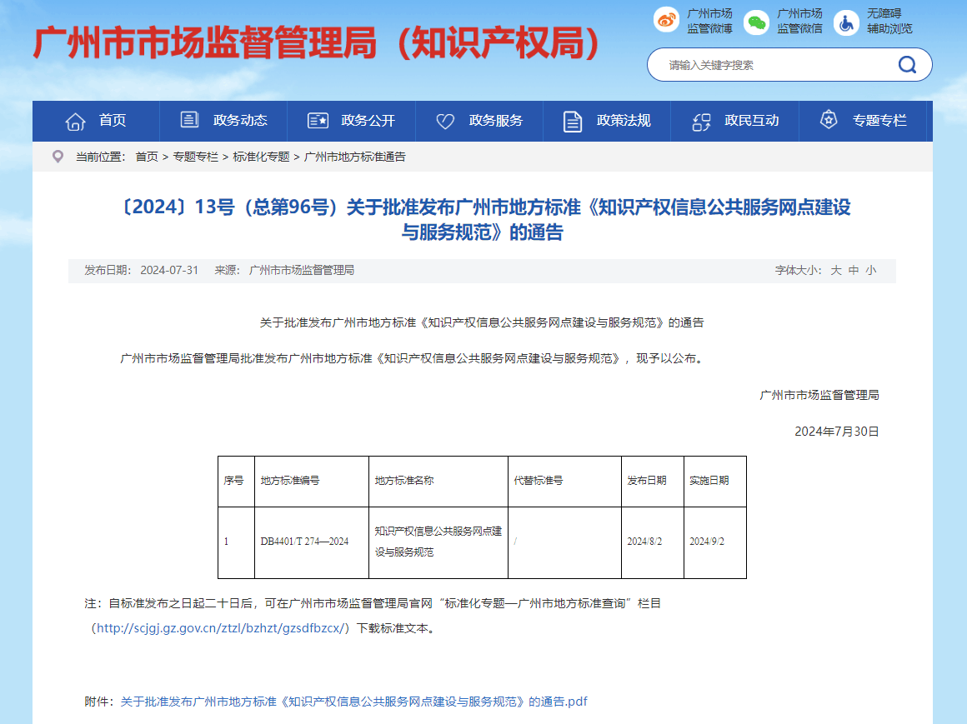Go to 广州市地方标准通告 in the breadcrumb

[x=355, y=157]
